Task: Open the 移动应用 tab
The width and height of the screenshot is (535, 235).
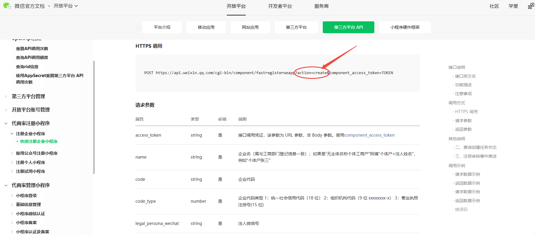Action: coord(206,27)
